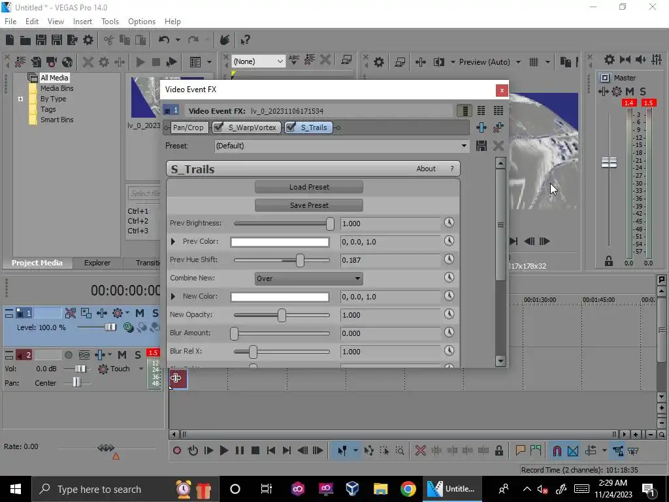
Task: Mute video track 1 with M button
Action: 140,313
